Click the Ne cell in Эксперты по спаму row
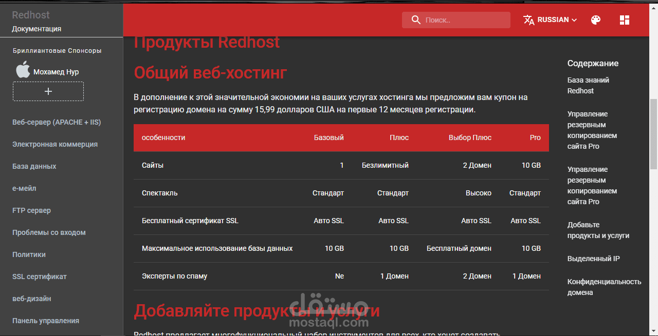Viewport: 658px width, 336px height. click(339, 276)
